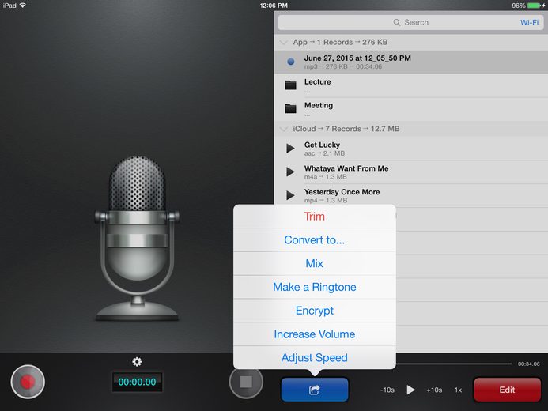Image resolution: width=548 pixels, height=411 pixels.
Task: Tap the Wi-Fi signal icon in status bar
Action: coord(23,6)
